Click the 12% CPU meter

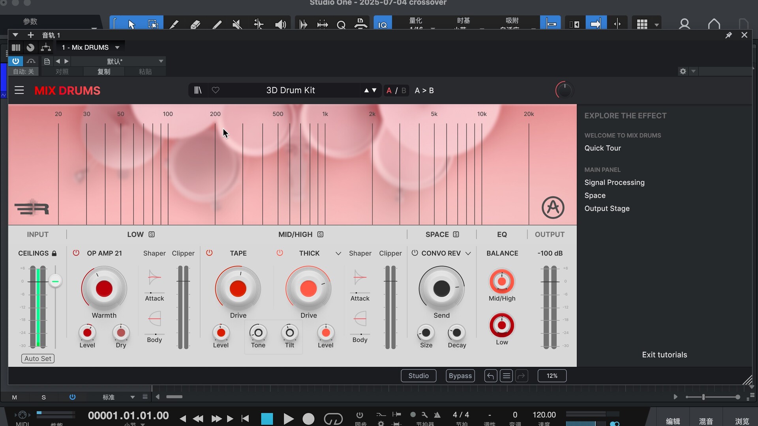[552, 376]
